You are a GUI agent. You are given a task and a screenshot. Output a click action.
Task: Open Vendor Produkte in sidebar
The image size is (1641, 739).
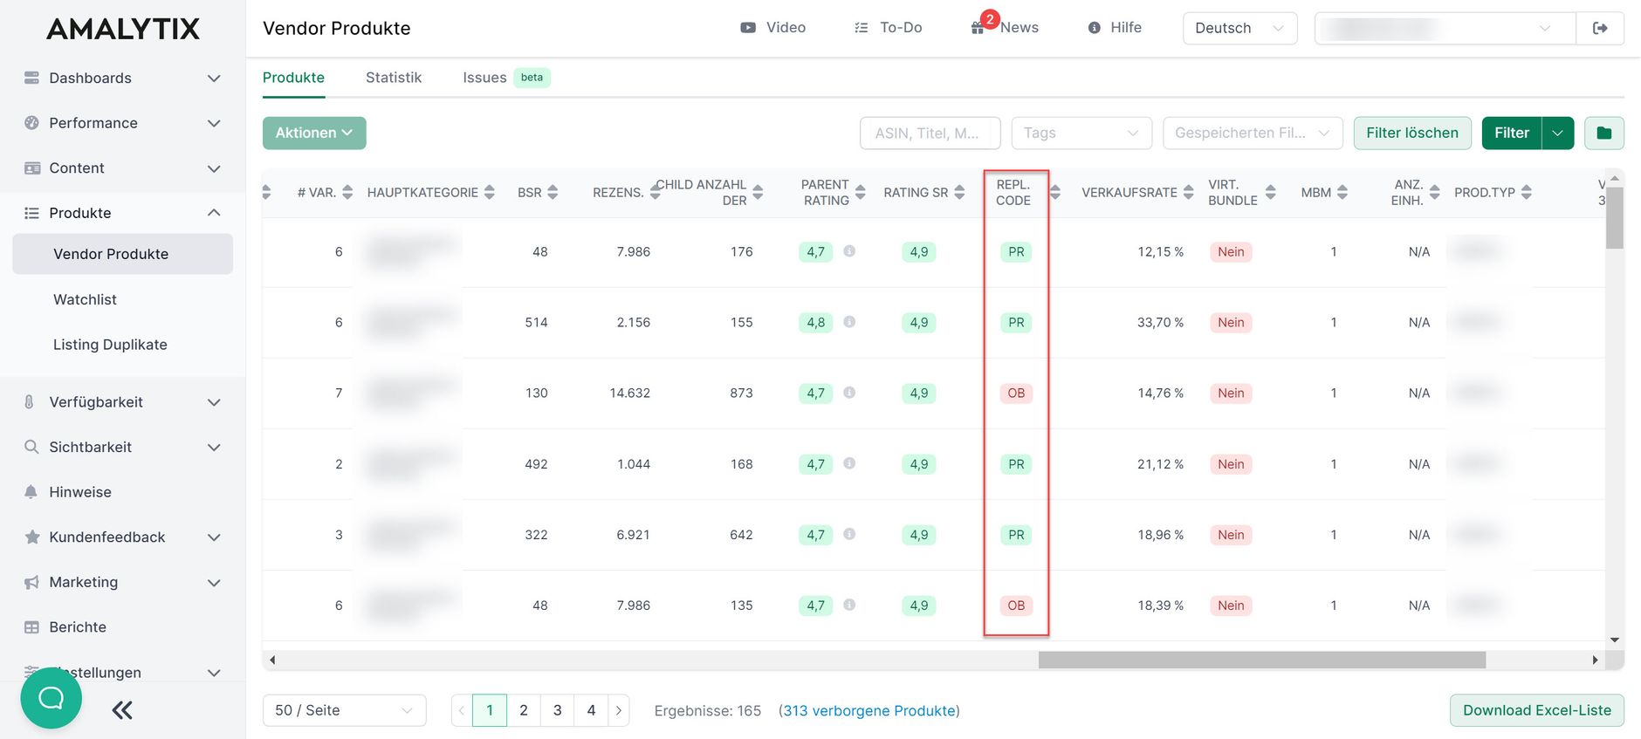(122, 254)
